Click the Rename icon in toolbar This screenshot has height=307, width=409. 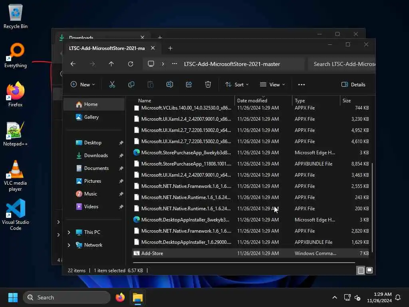(x=169, y=84)
